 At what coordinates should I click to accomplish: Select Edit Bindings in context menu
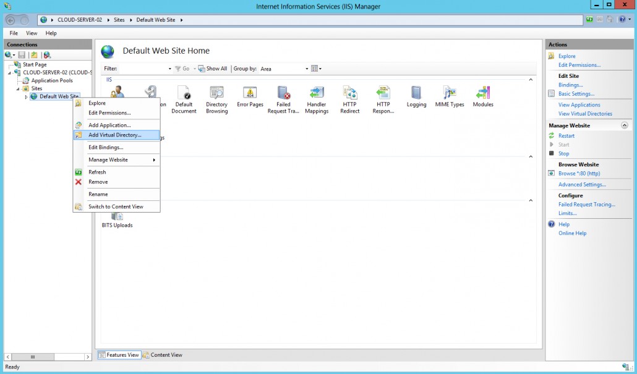pyautogui.click(x=117, y=147)
